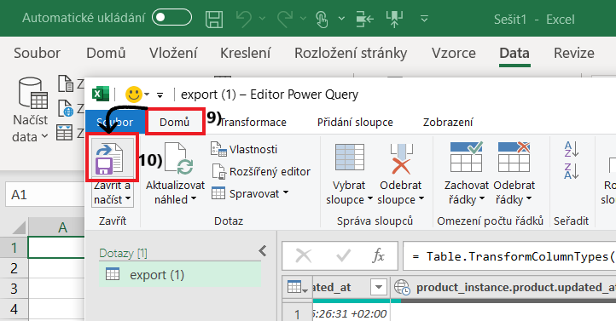Switch to the Vzorce tab
Screen dimensions: 616x321
(454, 53)
